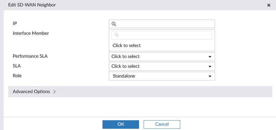
Task: Click the search icon in IP field
Action: pos(114,24)
